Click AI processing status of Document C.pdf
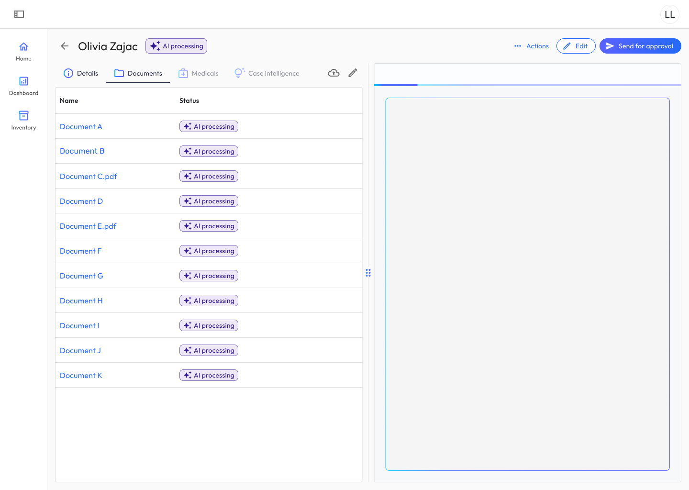Screen dimensions: 689x490 pyautogui.click(x=209, y=176)
